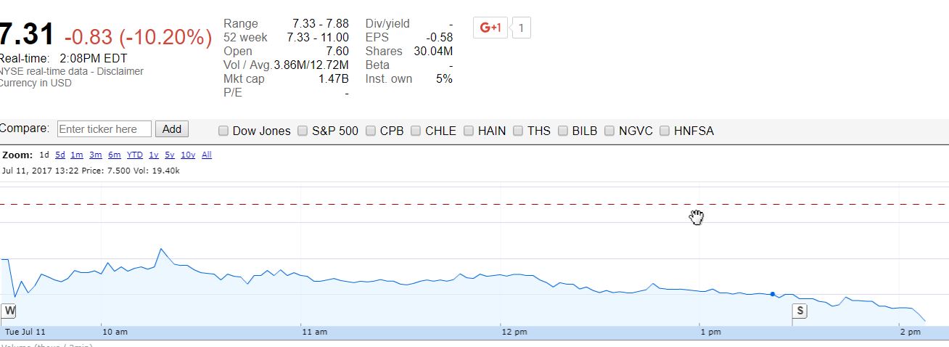The width and height of the screenshot is (949, 347).
Task: Switch chart zoom to 1m
Action: (x=76, y=155)
